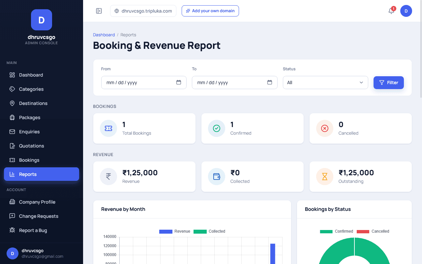Open Enquiries in the sidebar menu
Viewport: 422px width, 264px height.
coord(42,132)
